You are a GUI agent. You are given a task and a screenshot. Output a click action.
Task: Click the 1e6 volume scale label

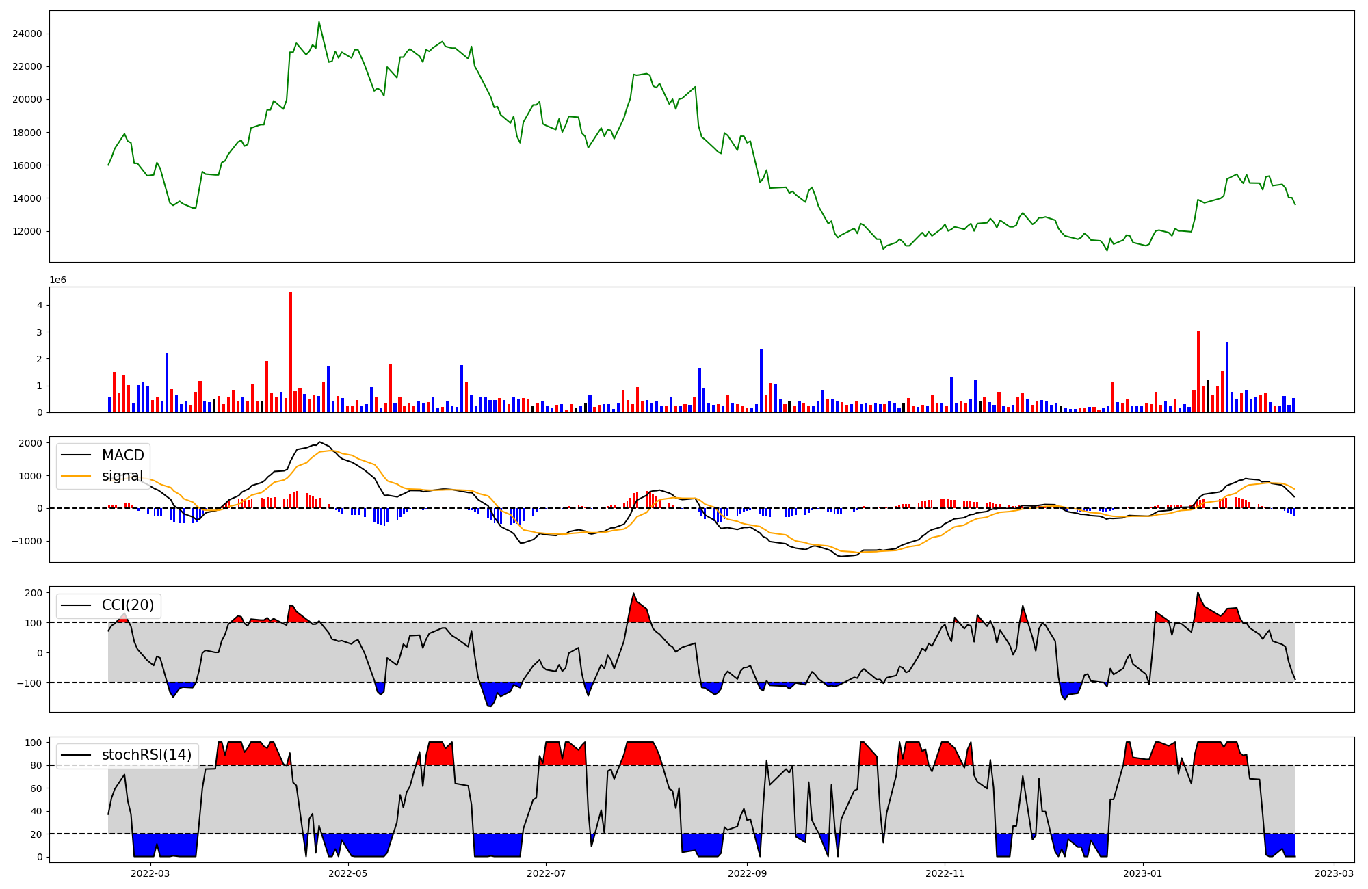click(x=57, y=280)
